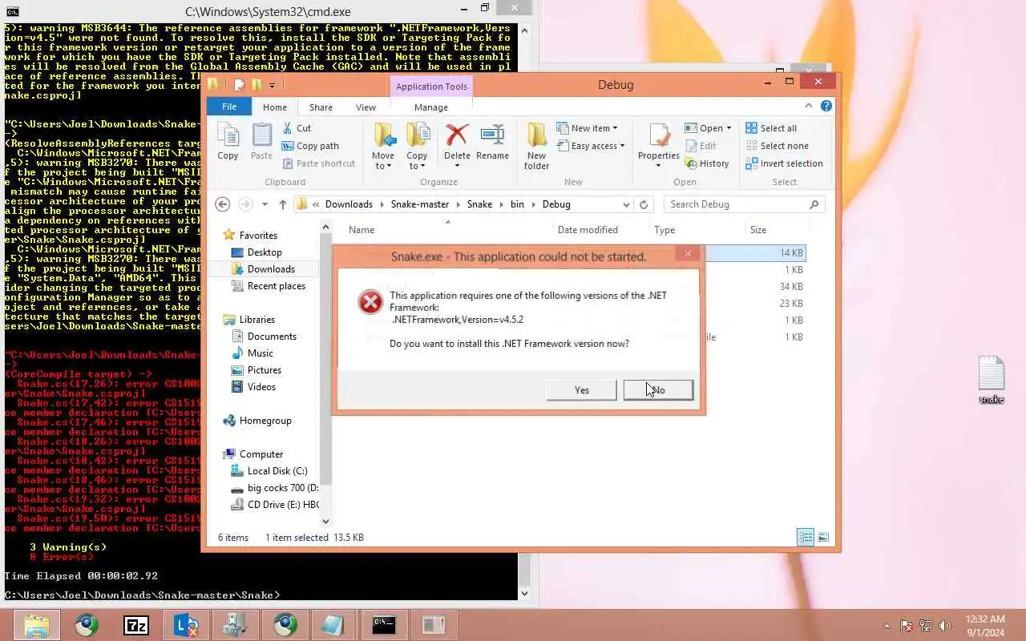The width and height of the screenshot is (1026, 641).
Task: Refresh the Debug folder view
Action: coord(643,204)
